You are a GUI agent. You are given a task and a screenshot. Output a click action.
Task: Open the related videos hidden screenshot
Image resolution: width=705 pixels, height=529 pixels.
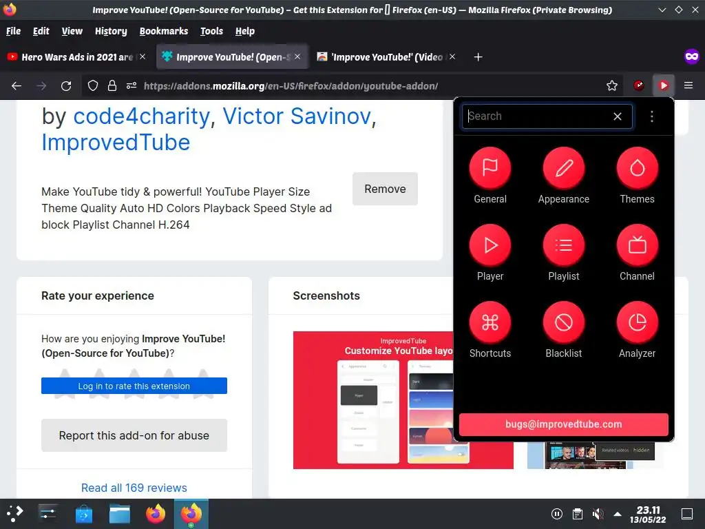tap(595, 455)
